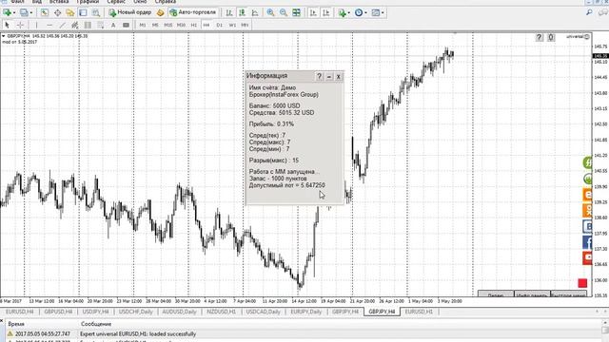The width and height of the screenshot is (609, 342).
Task: Switch timeframe to MN
Action: (x=245, y=25)
